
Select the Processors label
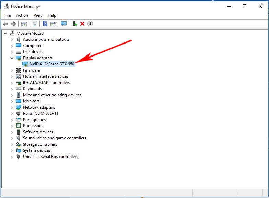point(33,126)
